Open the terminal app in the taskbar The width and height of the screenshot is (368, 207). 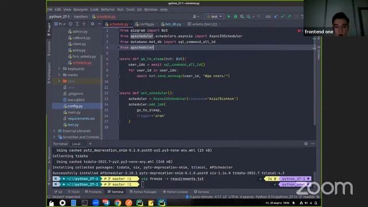pyautogui.click(x=85, y=202)
